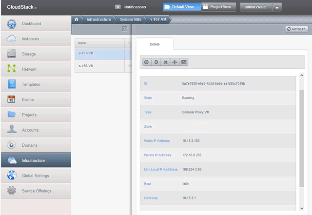
Task: Open Projects section label
Action: coord(29,115)
